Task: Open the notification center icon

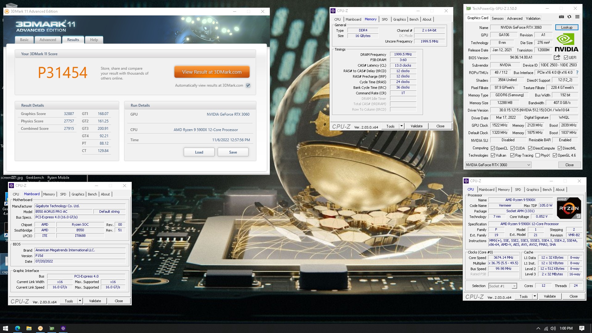Action: pos(582,328)
